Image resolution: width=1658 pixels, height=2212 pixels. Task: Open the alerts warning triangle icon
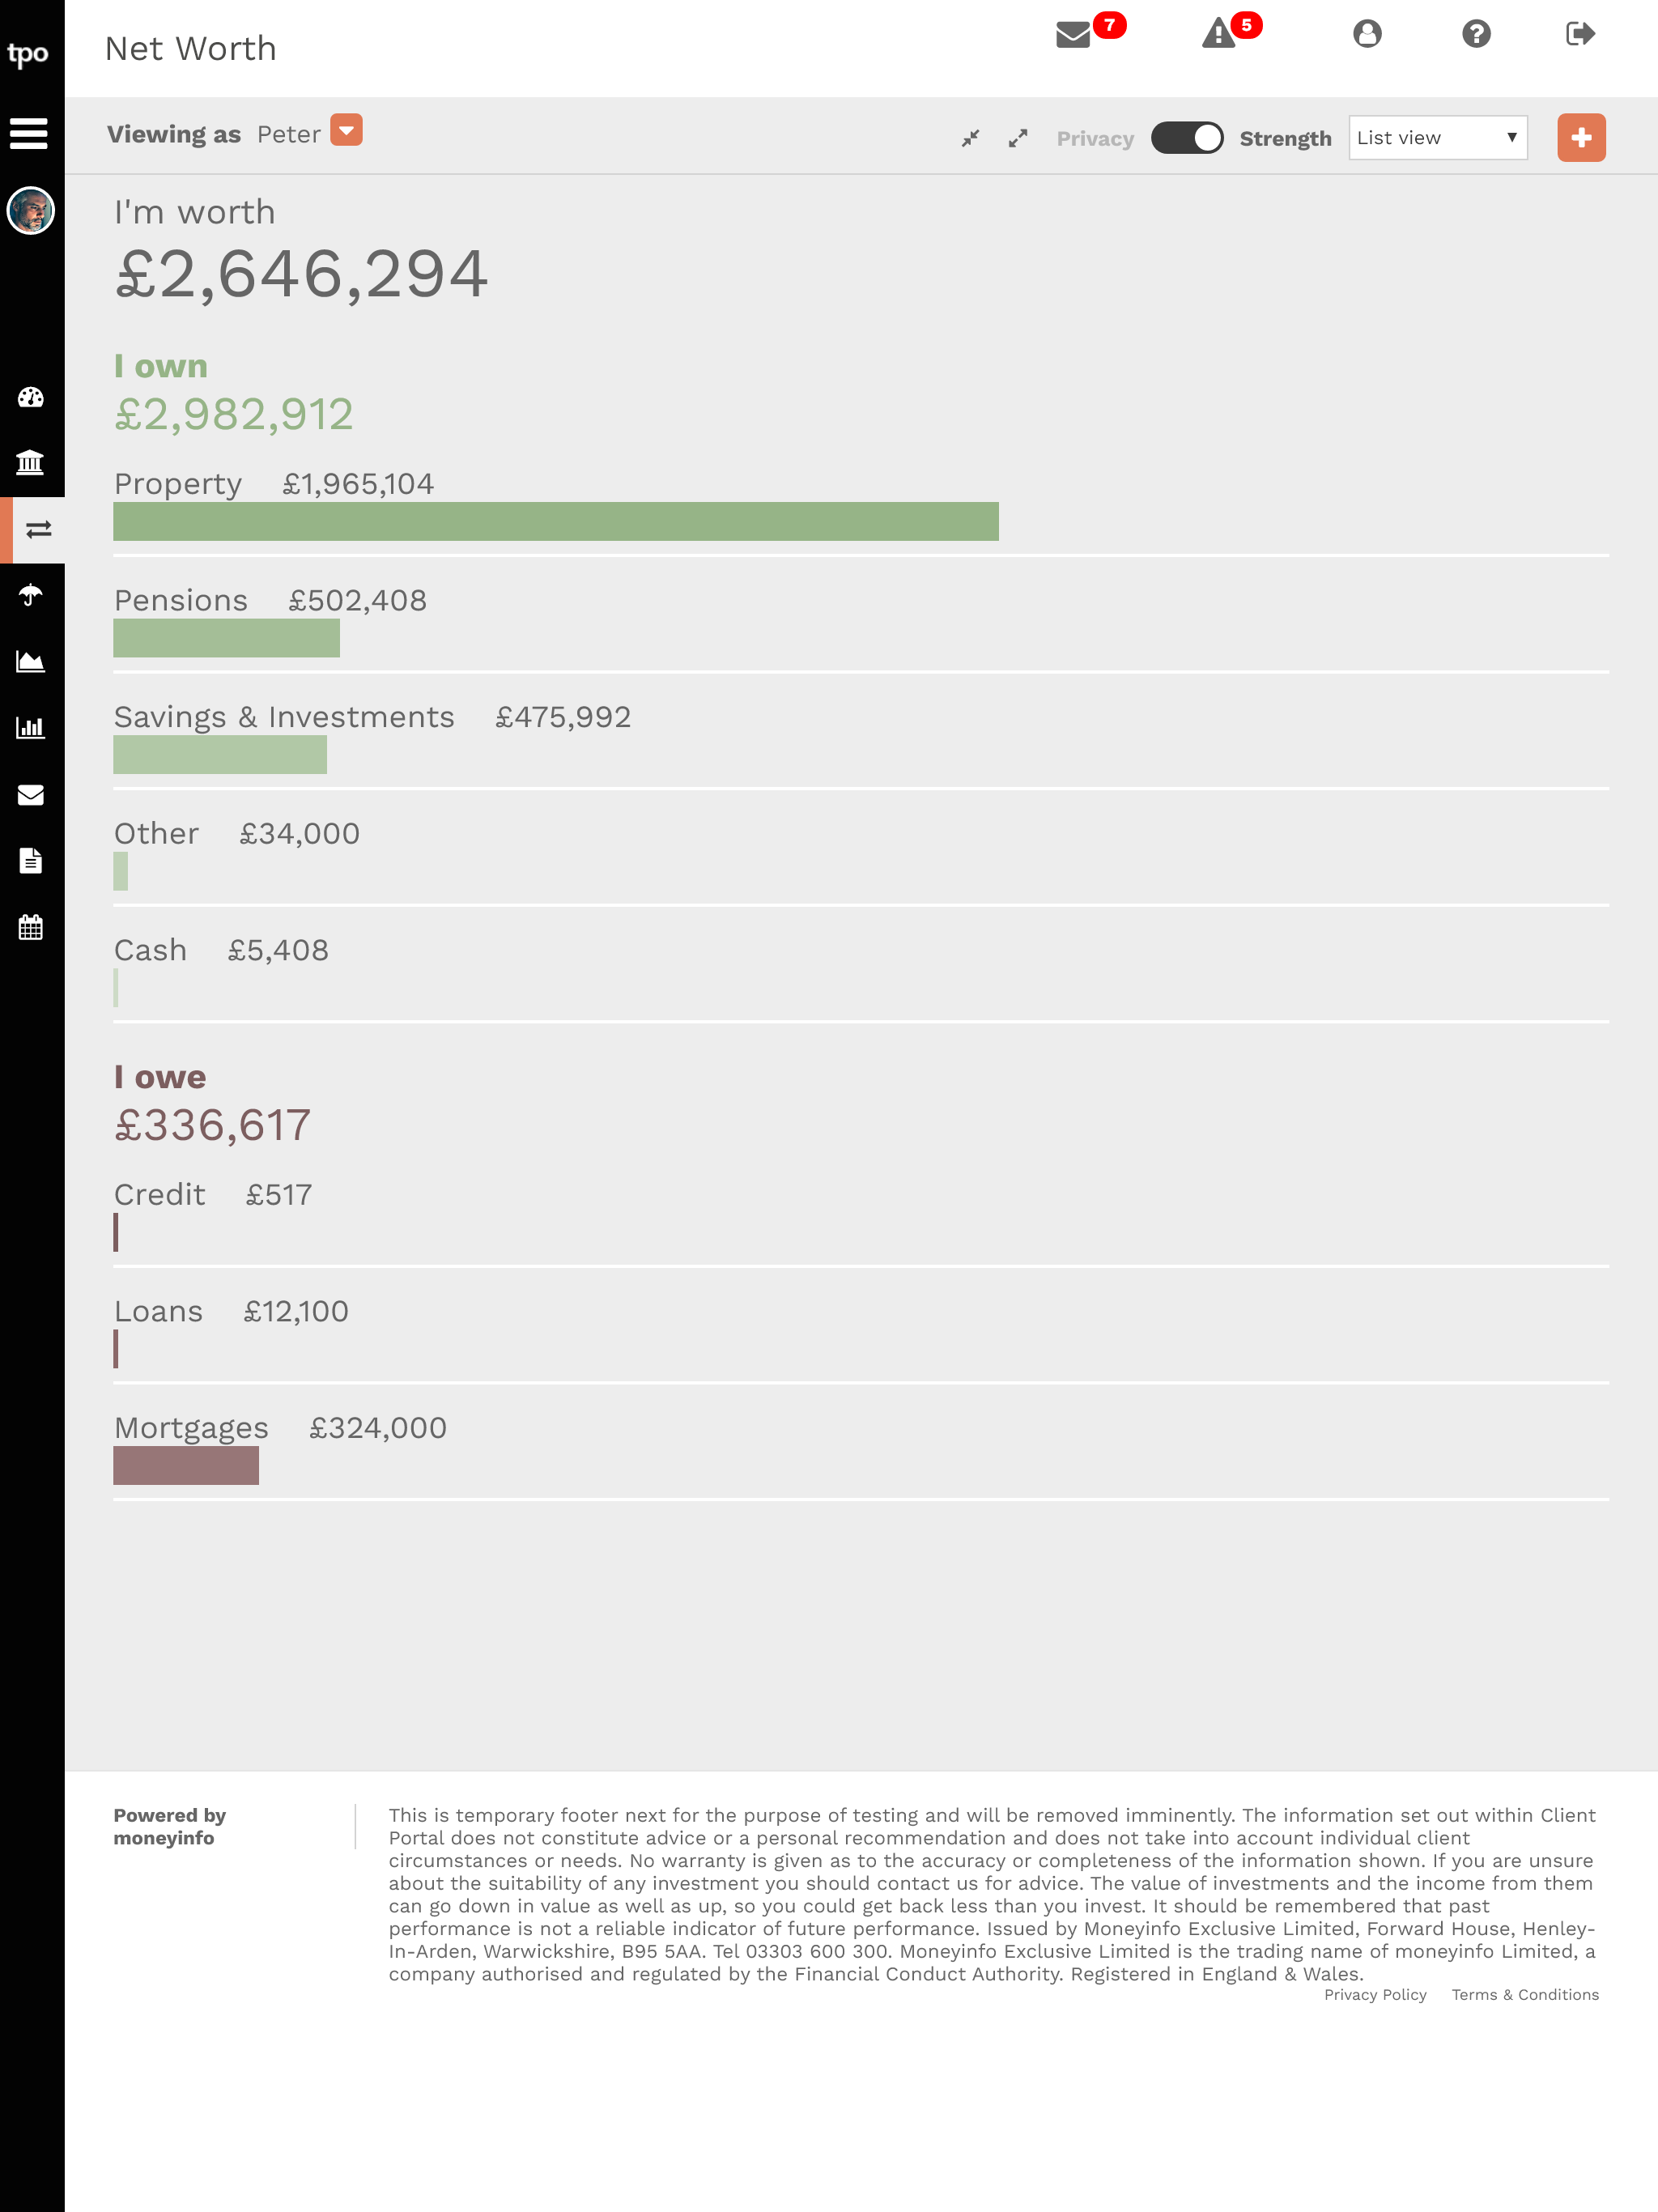[1218, 34]
